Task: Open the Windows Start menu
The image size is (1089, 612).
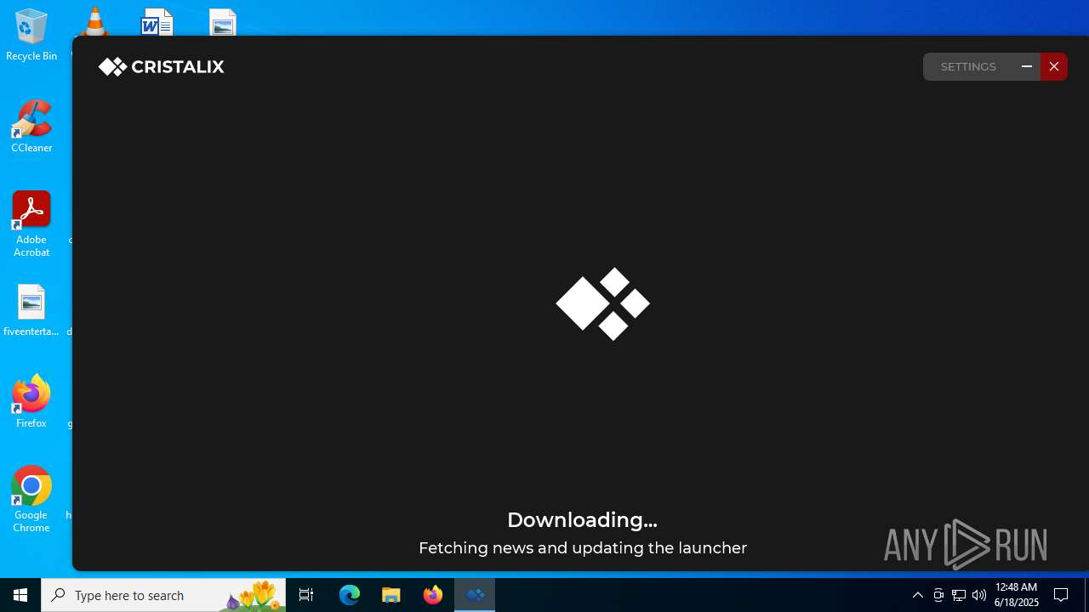Action: click(x=20, y=595)
